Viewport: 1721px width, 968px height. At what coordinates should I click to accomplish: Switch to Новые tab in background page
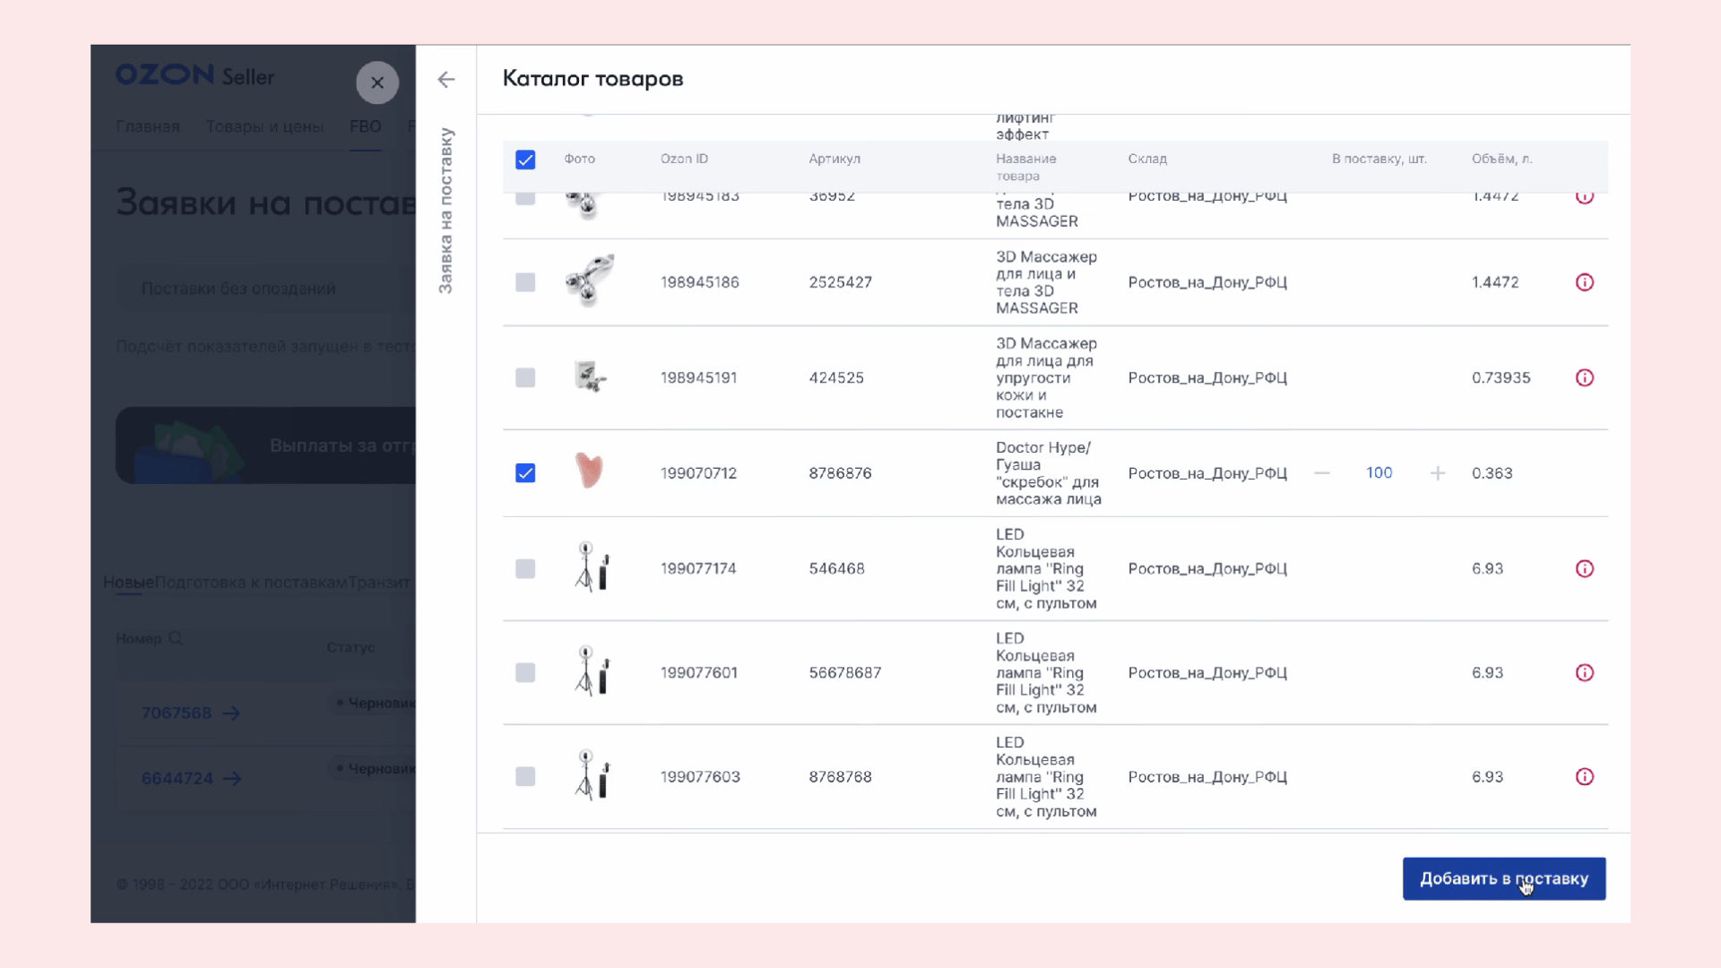[x=128, y=582]
